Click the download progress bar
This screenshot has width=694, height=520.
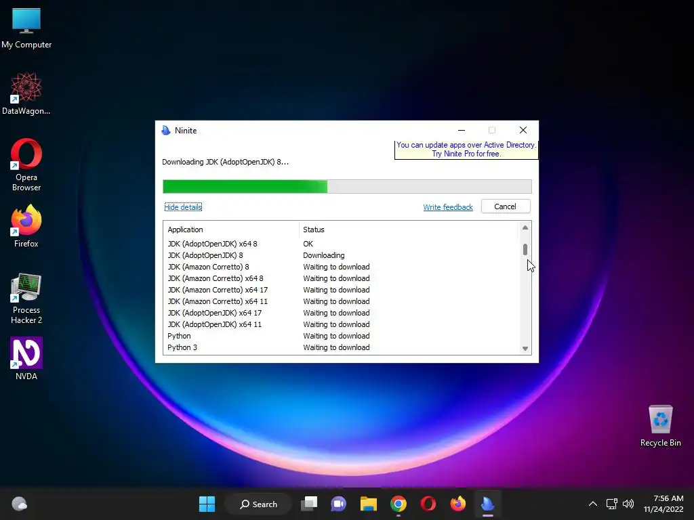[347, 187]
